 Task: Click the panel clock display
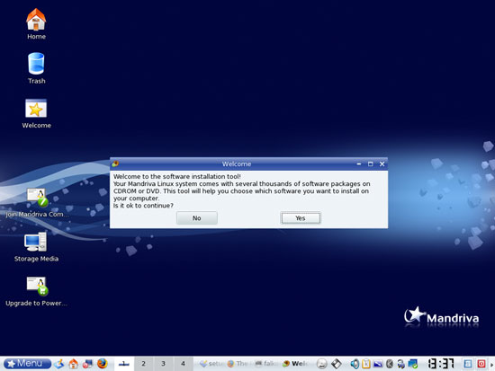pyautogui.click(x=441, y=364)
